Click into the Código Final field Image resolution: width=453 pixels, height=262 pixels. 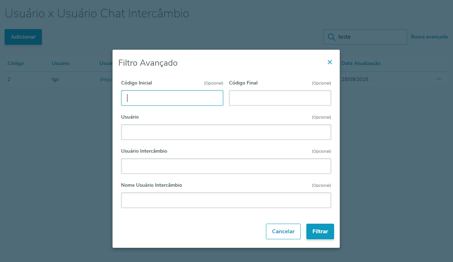pyautogui.click(x=280, y=98)
